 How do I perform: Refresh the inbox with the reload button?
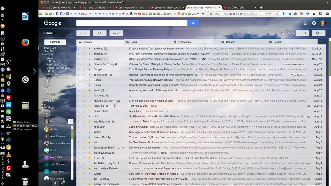pyautogui.click(x=100, y=33)
